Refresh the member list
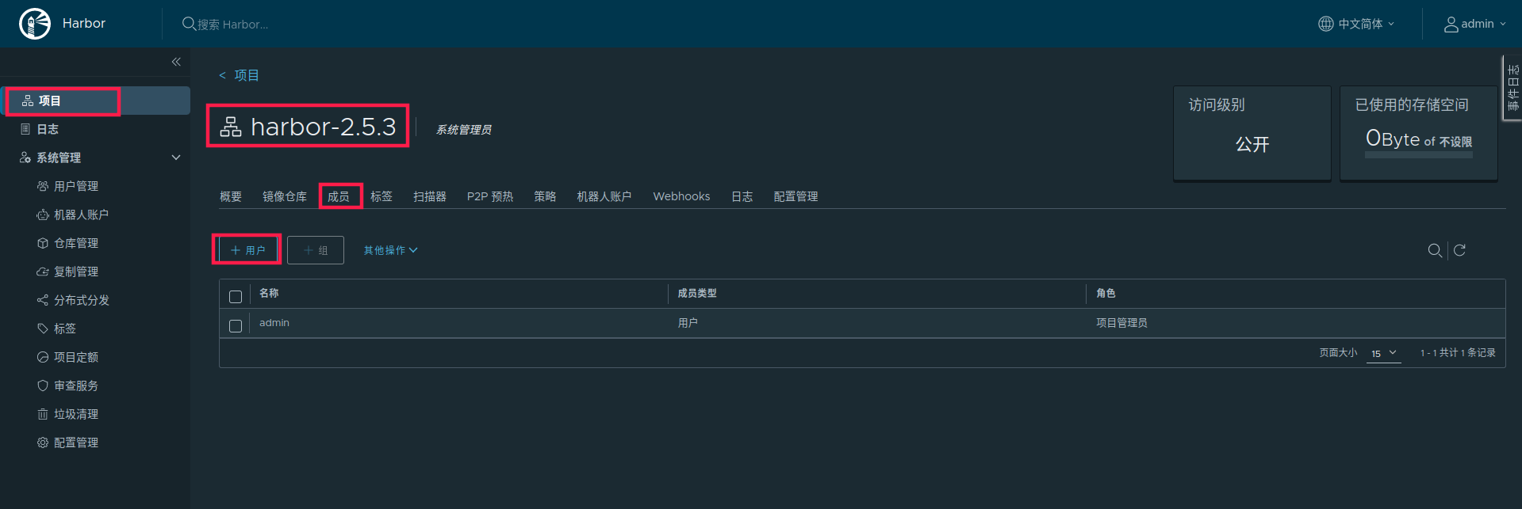 [1459, 250]
